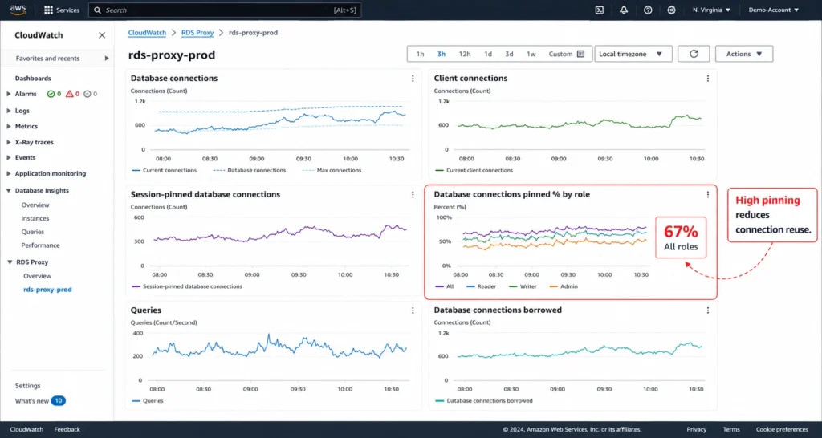Collapse the Database Insights section
The height and width of the screenshot is (438, 822).
click(9, 191)
